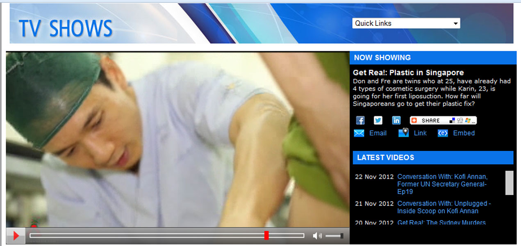Viewport: 521px width, 246px height.
Task: Click the Embed text link
Action: click(464, 133)
